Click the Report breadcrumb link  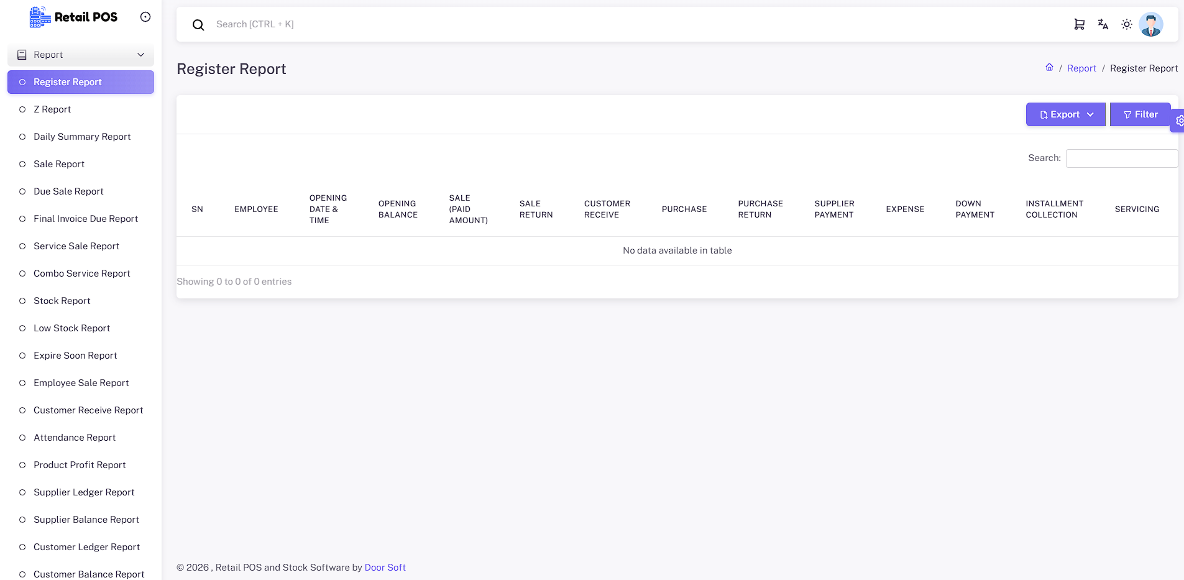(1081, 68)
